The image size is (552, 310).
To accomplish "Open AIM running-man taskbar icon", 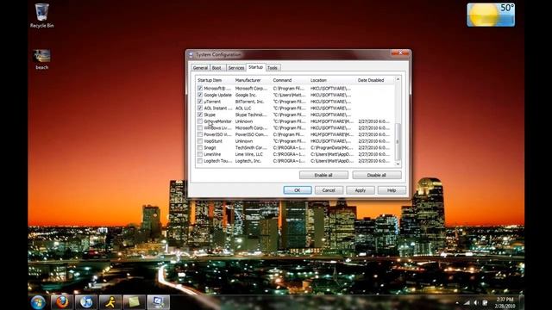I will click(110, 302).
